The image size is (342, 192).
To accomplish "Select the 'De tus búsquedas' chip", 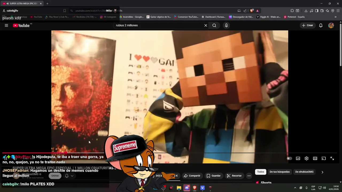I will [x=279, y=172].
